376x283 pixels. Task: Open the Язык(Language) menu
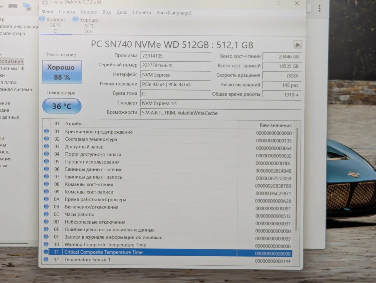pyautogui.click(x=174, y=13)
